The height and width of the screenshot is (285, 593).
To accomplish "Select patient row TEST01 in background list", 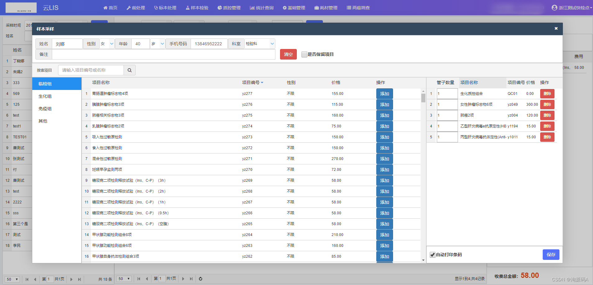I will (18, 137).
